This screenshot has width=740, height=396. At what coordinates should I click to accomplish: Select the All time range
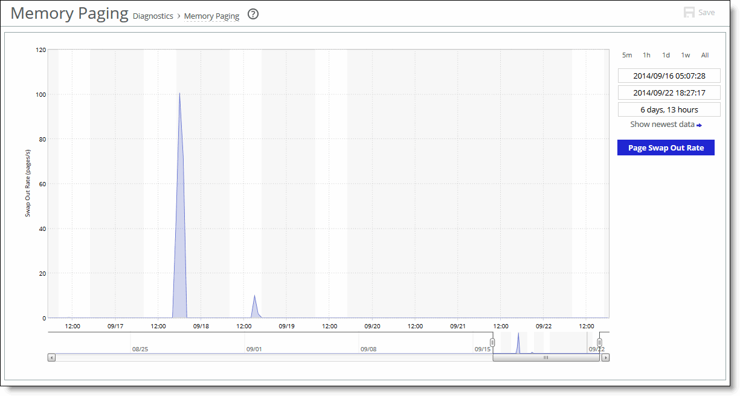[x=704, y=55]
